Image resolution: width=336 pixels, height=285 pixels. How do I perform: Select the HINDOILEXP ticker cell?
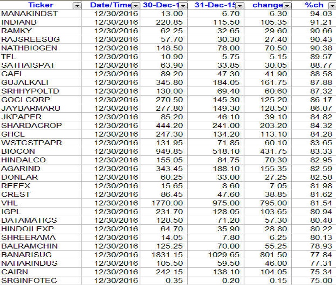41,229
